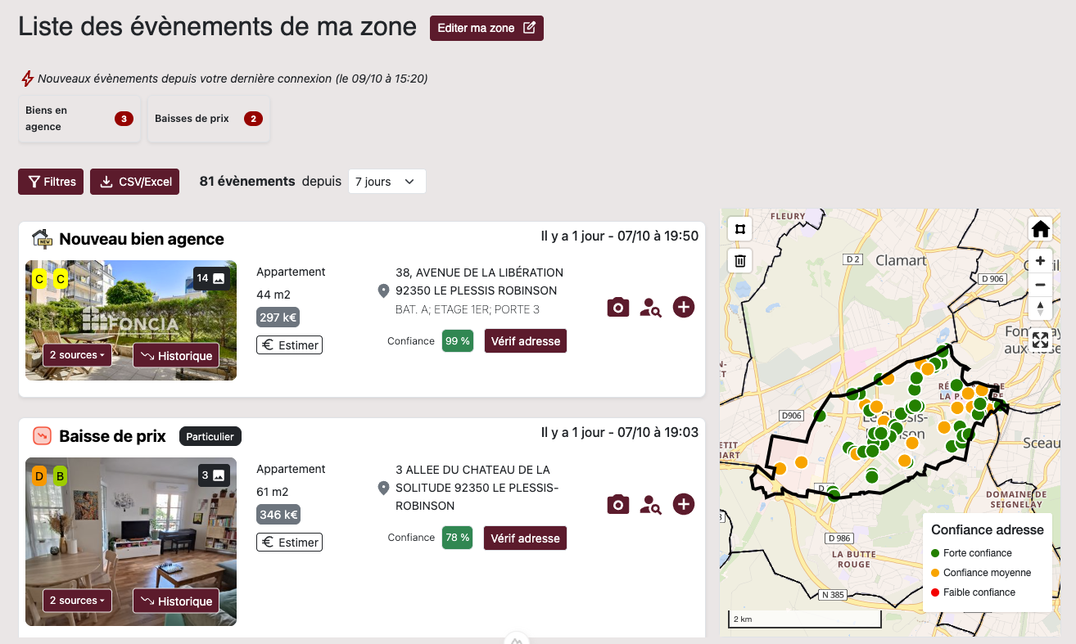1076x644 pixels.
Task: Select the map rectangle drawing tool
Action: pyautogui.click(x=740, y=229)
